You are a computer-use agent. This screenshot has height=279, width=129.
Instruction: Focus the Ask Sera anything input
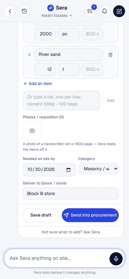coord(57,258)
